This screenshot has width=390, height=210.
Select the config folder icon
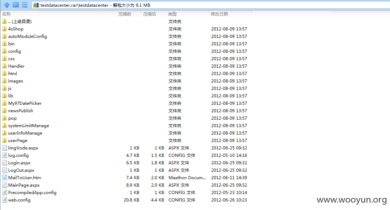5,51
